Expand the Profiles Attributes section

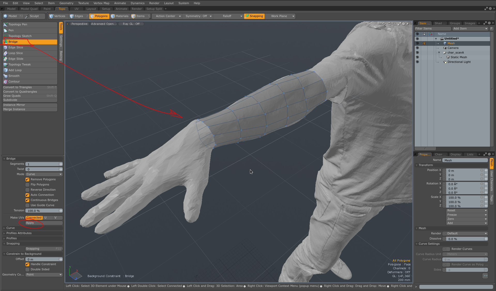(x=19, y=233)
